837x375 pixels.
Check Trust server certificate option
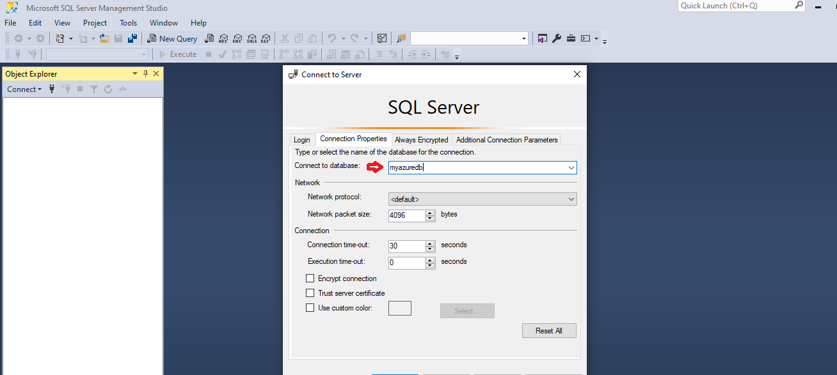pos(310,293)
